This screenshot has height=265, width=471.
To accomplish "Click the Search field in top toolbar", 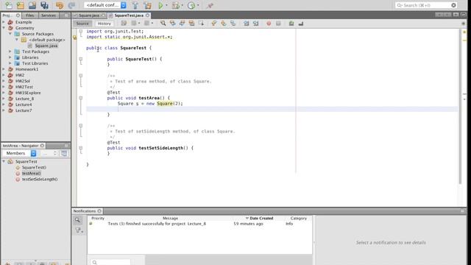I will 426,5.
